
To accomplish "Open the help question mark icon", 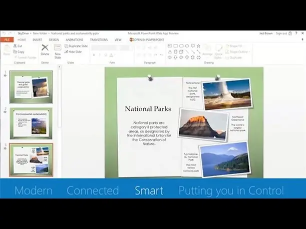I will point(296,33).
